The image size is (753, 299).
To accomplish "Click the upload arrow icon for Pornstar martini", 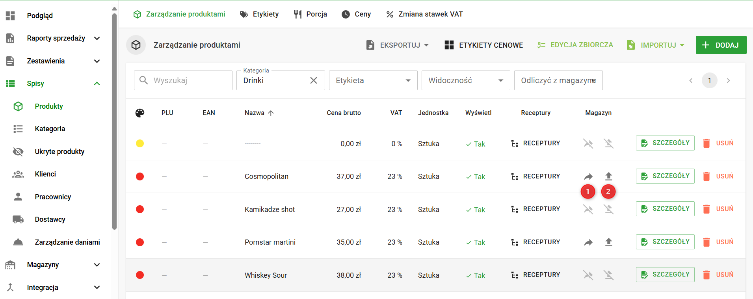I will pos(608,242).
